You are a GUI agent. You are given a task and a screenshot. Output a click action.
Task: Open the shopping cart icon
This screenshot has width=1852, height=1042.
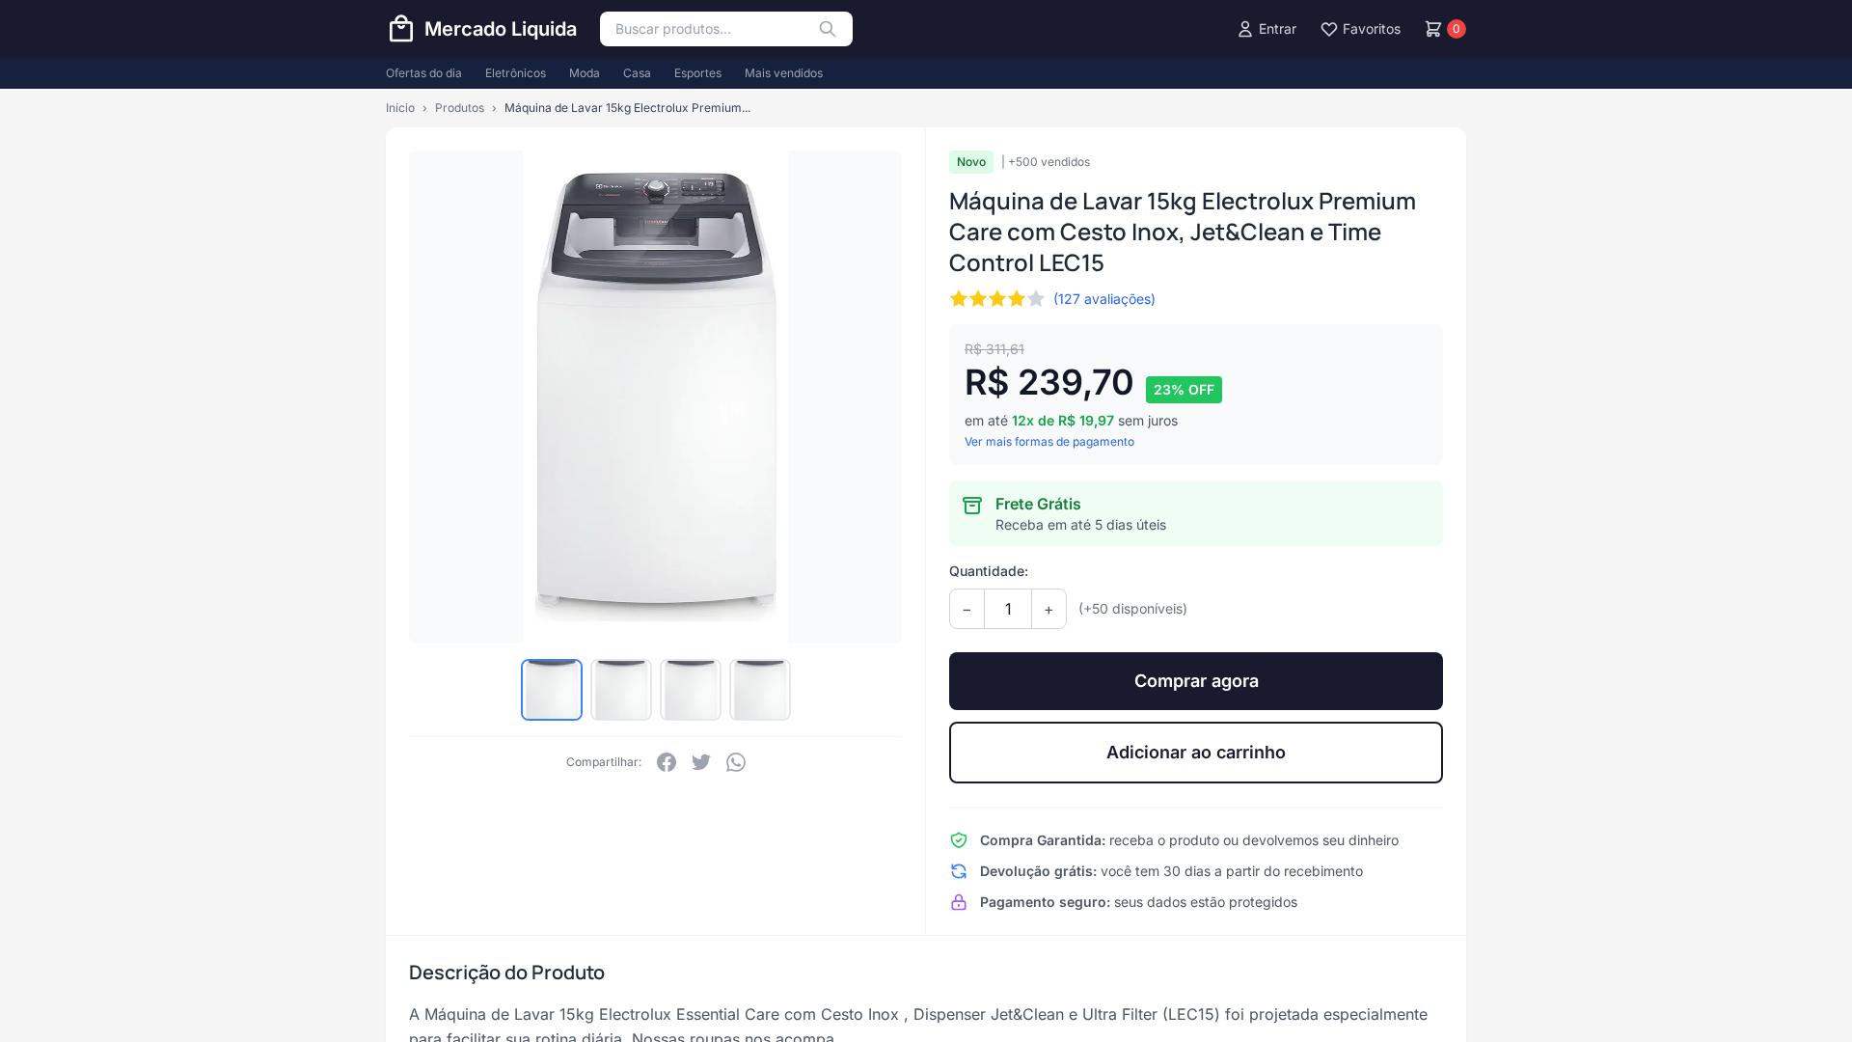point(1433,29)
